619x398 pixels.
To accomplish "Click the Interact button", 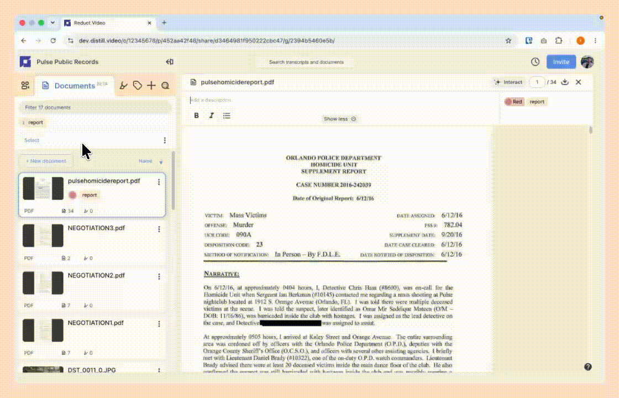I will [508, 82].
